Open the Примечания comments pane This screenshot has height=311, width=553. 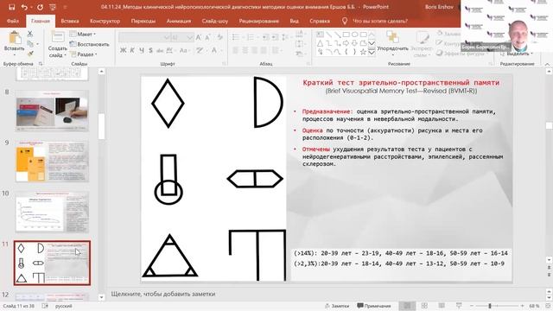(374, 306)
